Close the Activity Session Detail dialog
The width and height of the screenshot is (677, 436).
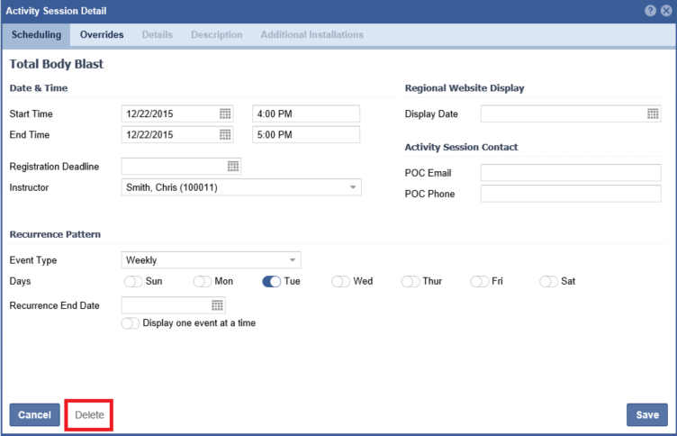(665, 10)
